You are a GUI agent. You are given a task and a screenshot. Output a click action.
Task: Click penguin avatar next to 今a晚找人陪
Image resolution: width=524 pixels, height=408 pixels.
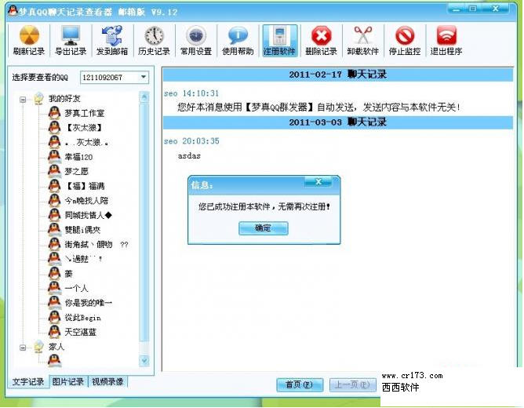(x=54, y=200)
